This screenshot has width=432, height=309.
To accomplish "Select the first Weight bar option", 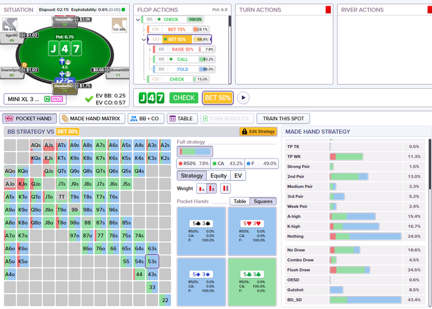I will coord(202,189).
